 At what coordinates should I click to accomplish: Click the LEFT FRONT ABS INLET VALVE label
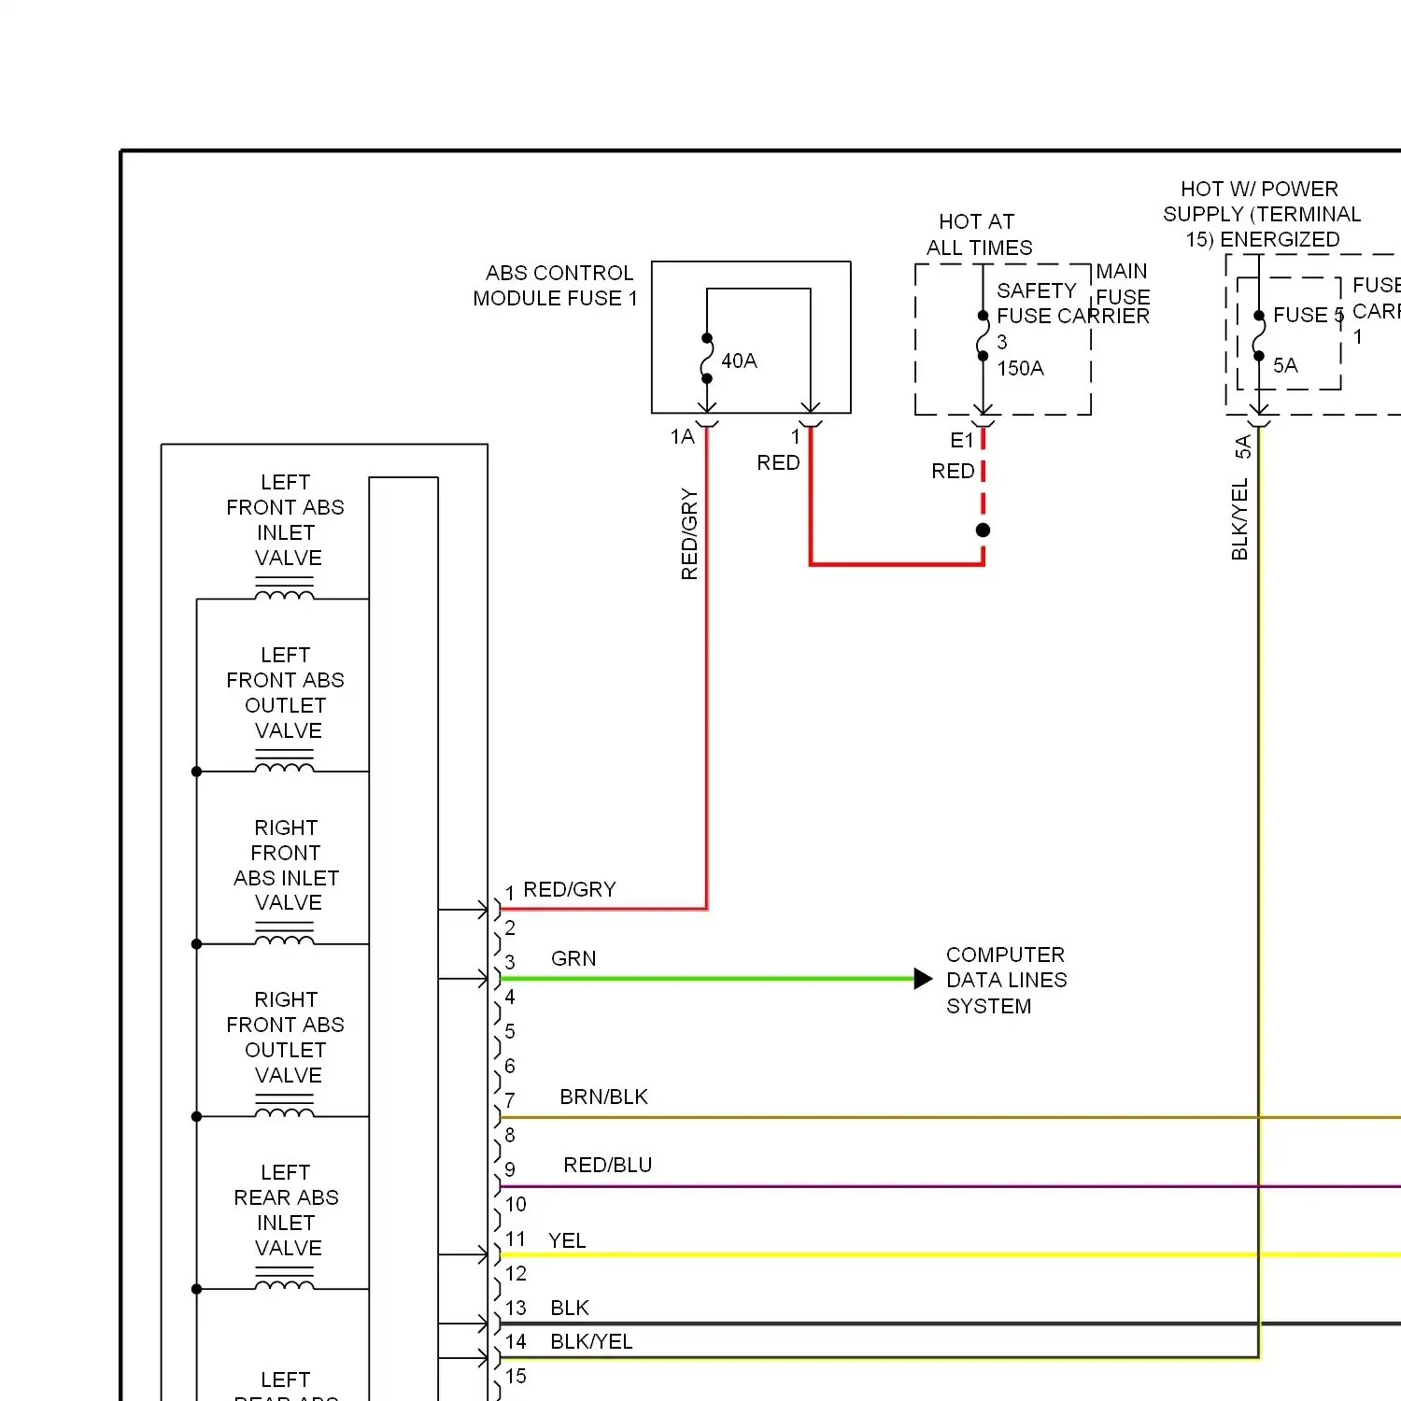click(x=286, y=520)
